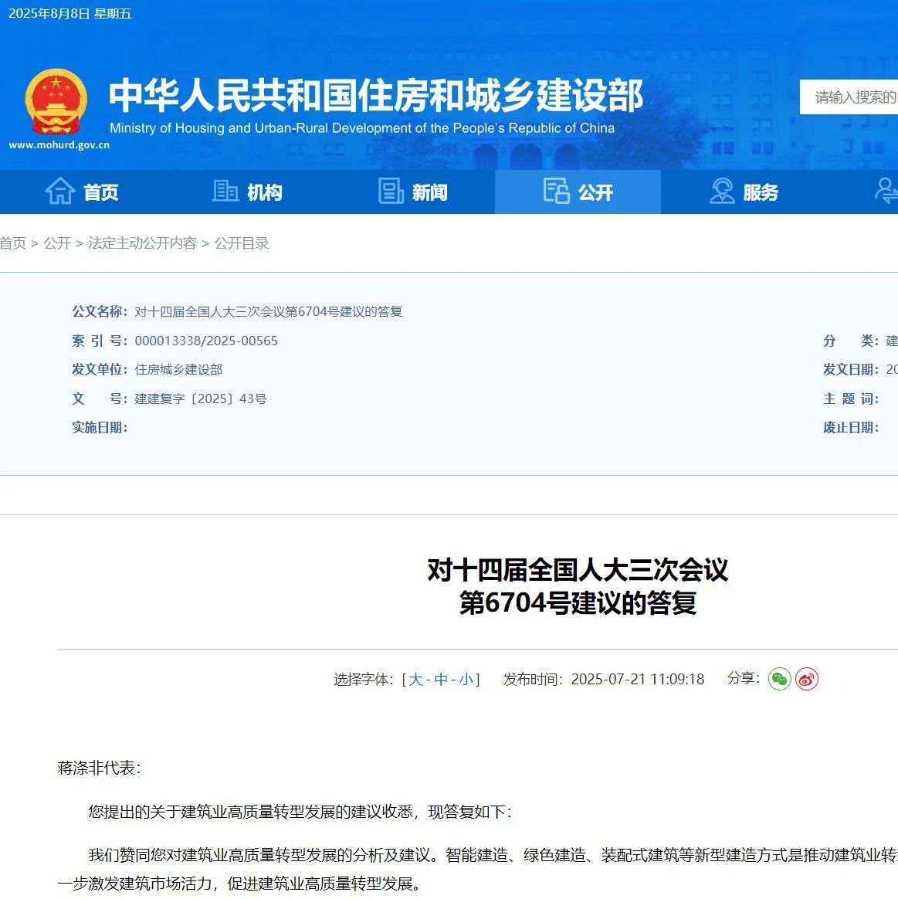898x899 pixels.
Task: Click the newspaper icon beside 新闻
Action: 391,191
